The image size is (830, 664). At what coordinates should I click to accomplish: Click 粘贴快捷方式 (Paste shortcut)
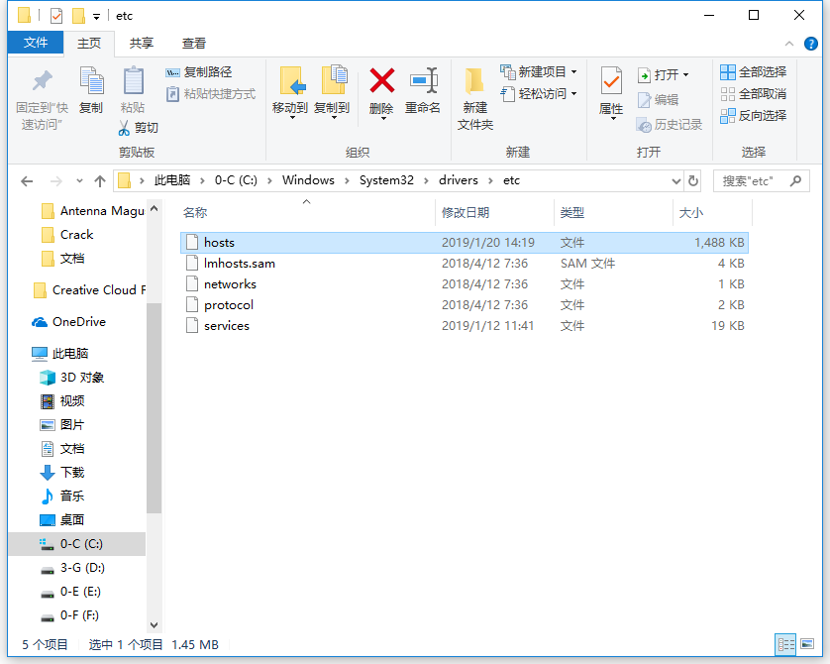pos(211,94)
